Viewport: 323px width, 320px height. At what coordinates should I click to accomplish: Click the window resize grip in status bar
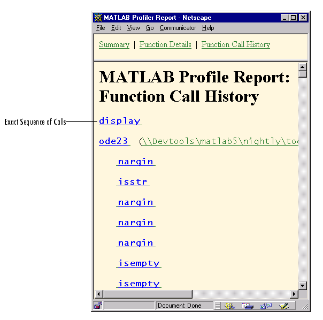pos(305,306)
